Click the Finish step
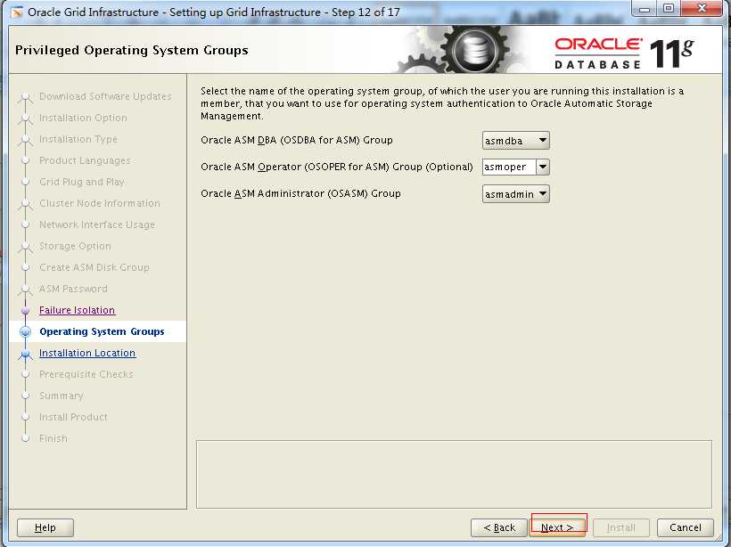This screenshot has height=547, width=731. [53, 439]
